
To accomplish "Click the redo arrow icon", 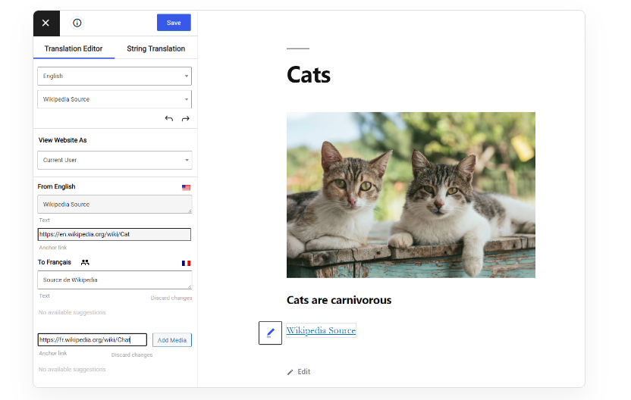I will point(186,119).
